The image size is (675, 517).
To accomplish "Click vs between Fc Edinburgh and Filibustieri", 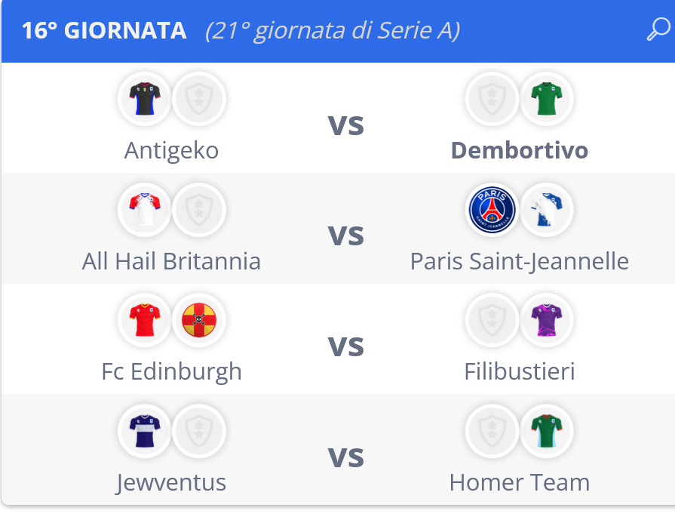I will click(x=345, y=346).
